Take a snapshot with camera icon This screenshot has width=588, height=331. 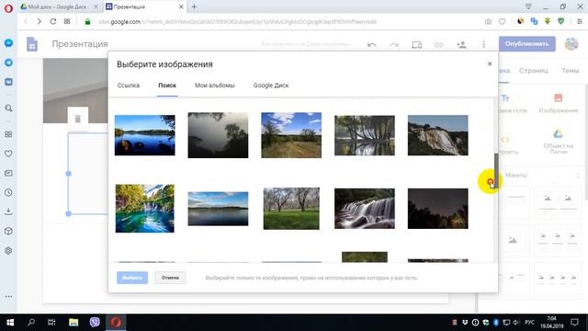[x=488, y=21]
